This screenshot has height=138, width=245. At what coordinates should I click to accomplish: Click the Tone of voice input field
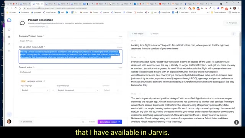tap(70, 72)
